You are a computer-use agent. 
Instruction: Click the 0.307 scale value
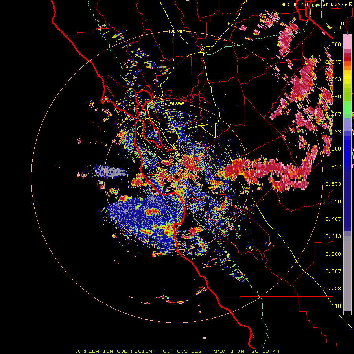pos(333,271)
